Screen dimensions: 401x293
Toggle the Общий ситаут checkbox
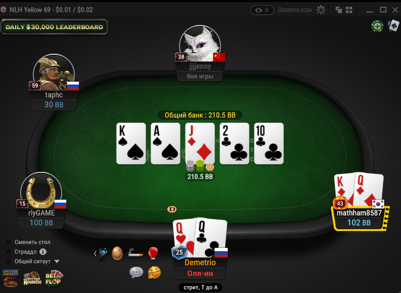point(9,262)
